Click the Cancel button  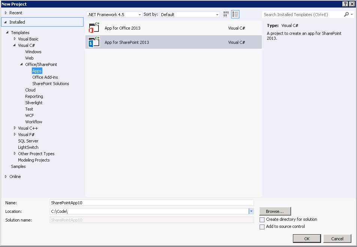337,239
